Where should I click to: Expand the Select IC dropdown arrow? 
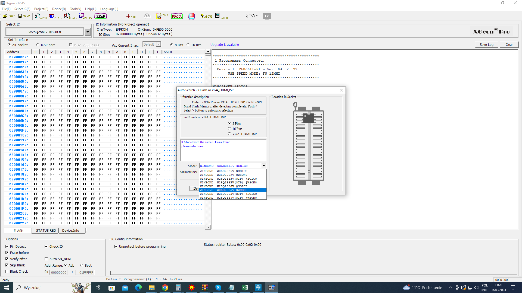pyautogui.click(x=88, y=32)
